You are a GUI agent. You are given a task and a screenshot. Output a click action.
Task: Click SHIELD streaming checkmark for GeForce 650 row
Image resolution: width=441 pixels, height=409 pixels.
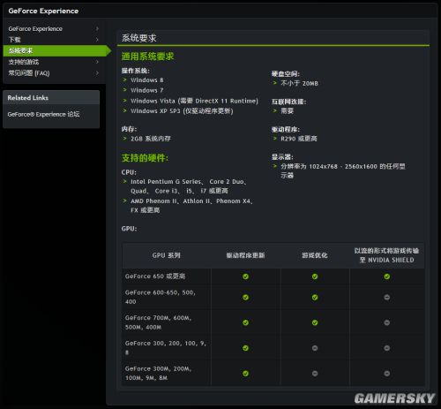(387, 276)
